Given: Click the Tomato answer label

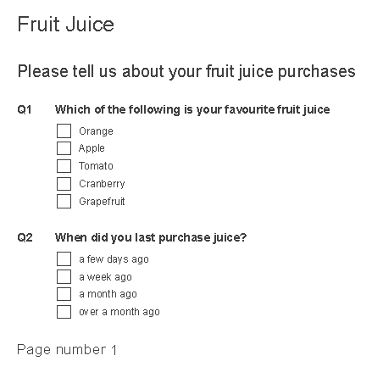Looking at the screenshot, I should (x=96, y=166).
